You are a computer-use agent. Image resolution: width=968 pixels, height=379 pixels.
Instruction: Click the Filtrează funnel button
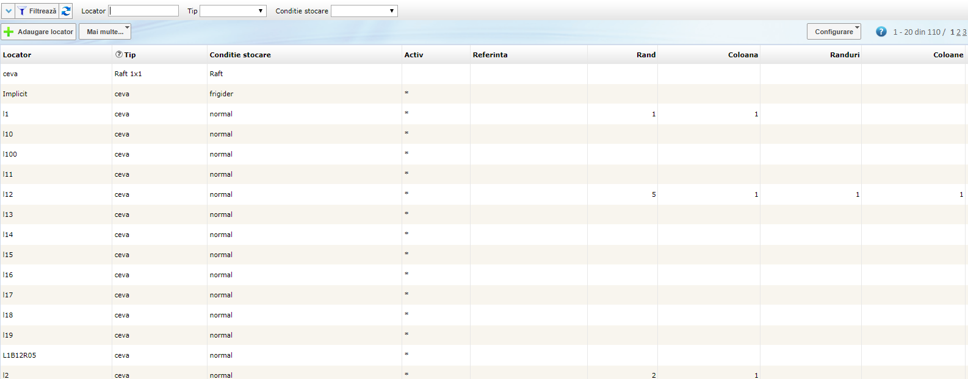coord(37,11)
